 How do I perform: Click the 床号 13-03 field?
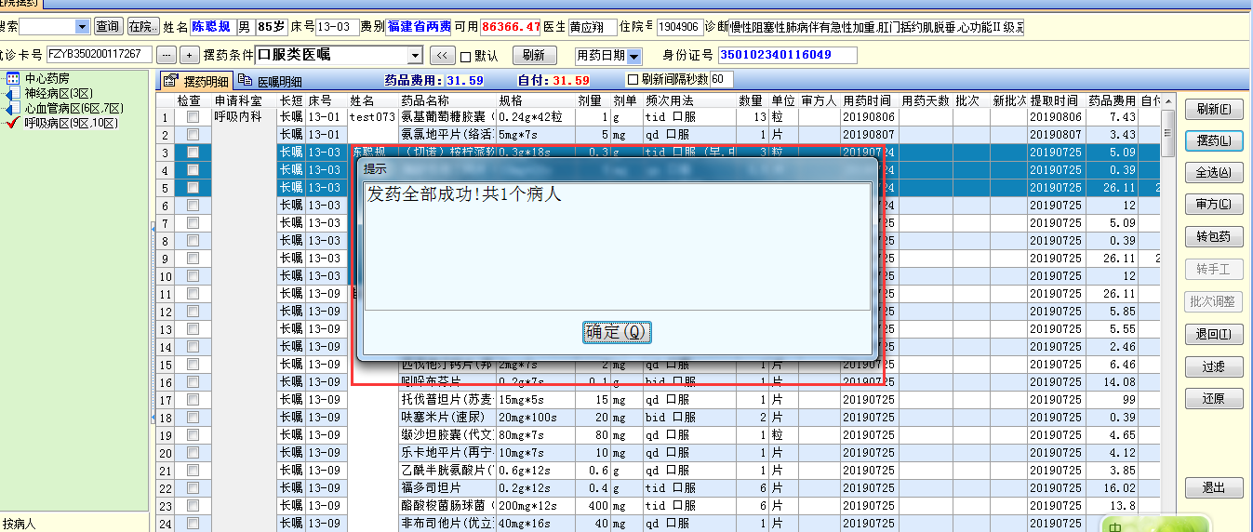click(338, 27)
